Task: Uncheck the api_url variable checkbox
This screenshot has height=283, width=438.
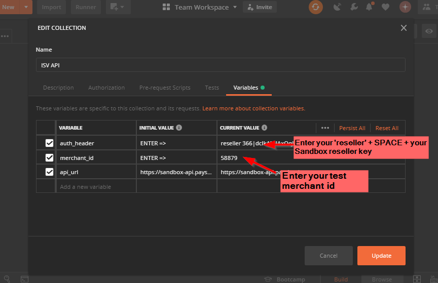Action: (50, 172)
